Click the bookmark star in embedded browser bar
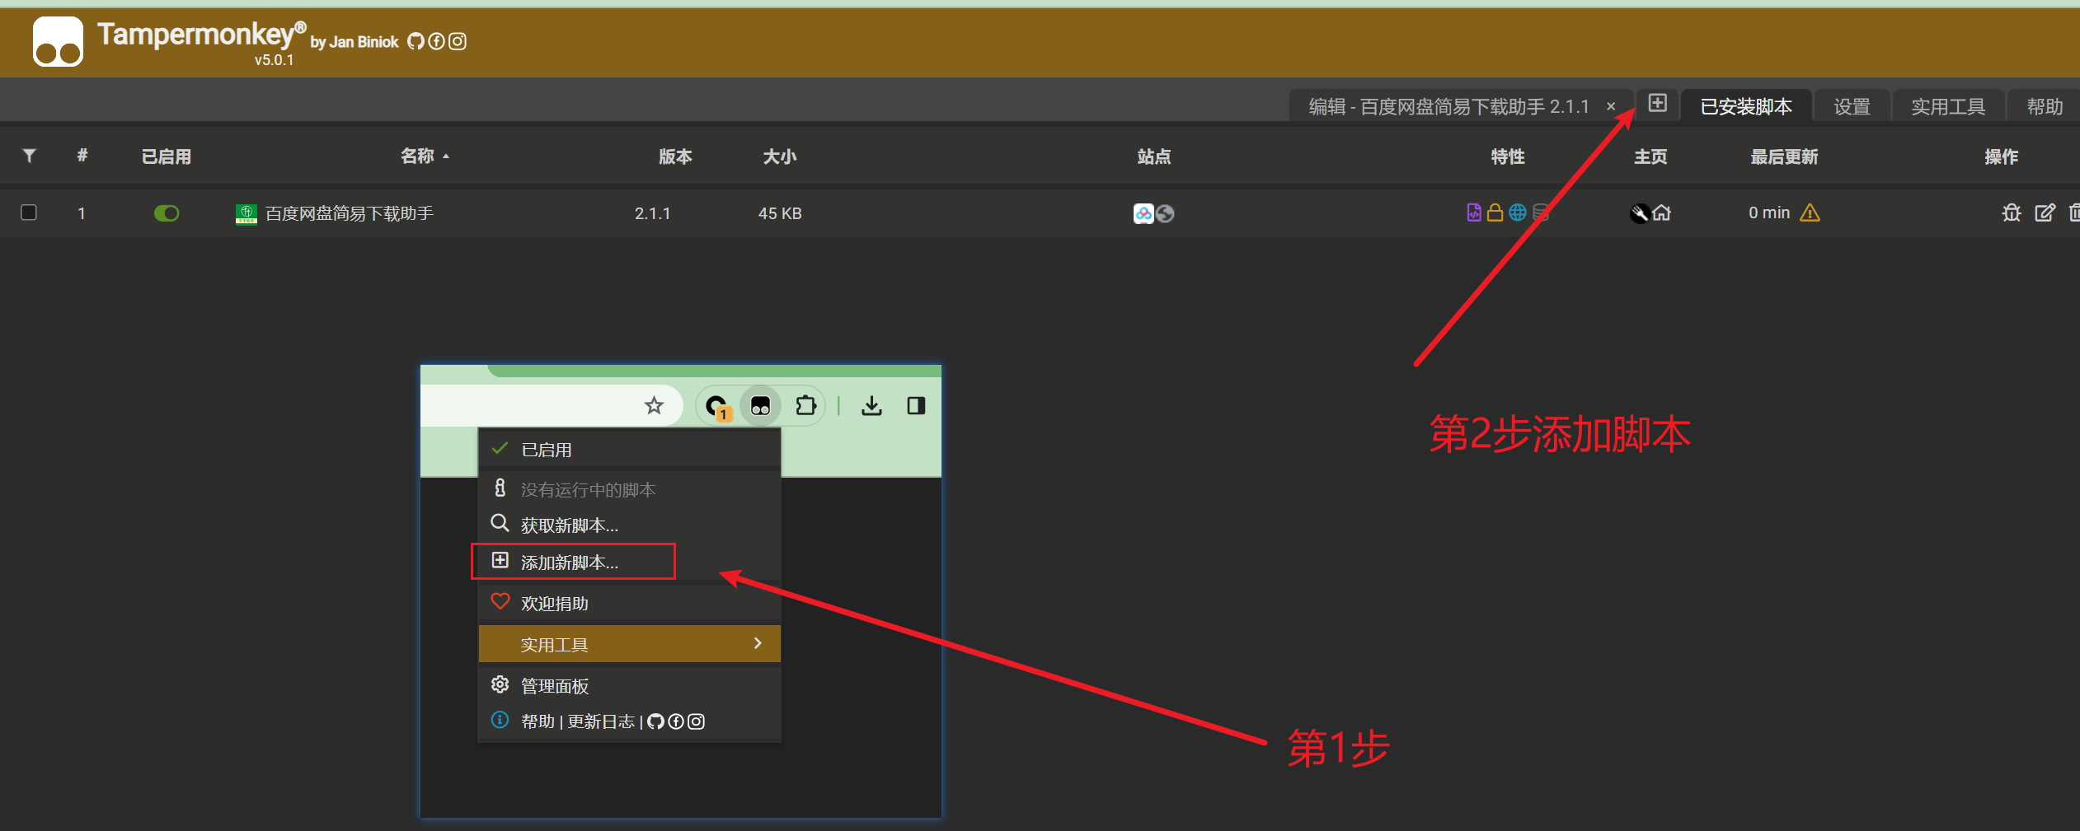Viewport: 2080px width, 831px height. pyautogui.click(x=654, y=405)
